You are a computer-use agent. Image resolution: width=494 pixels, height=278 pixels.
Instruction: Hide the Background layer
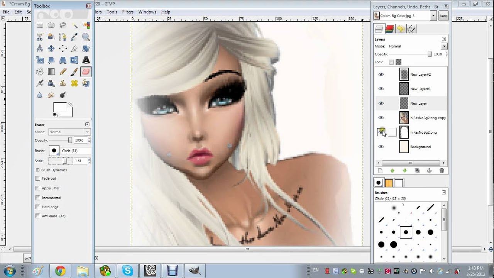[x=381, y=147]
